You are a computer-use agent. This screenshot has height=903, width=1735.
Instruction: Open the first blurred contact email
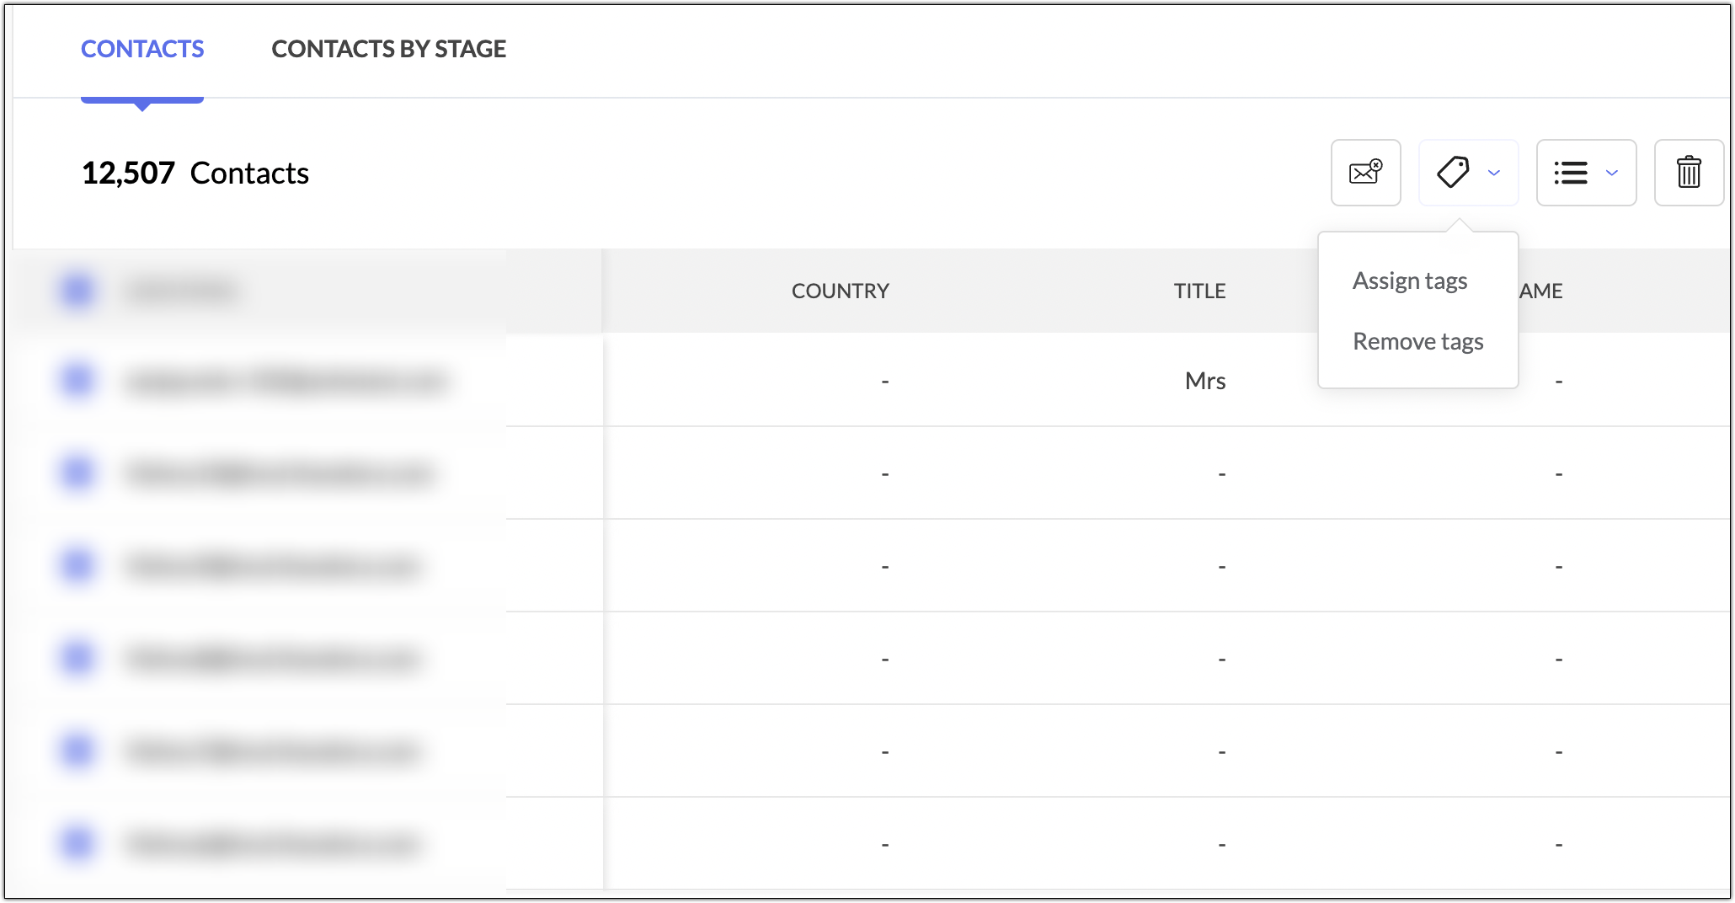coord(286,382)
